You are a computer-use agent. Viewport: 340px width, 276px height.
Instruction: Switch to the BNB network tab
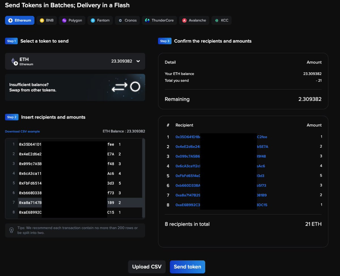46,20
